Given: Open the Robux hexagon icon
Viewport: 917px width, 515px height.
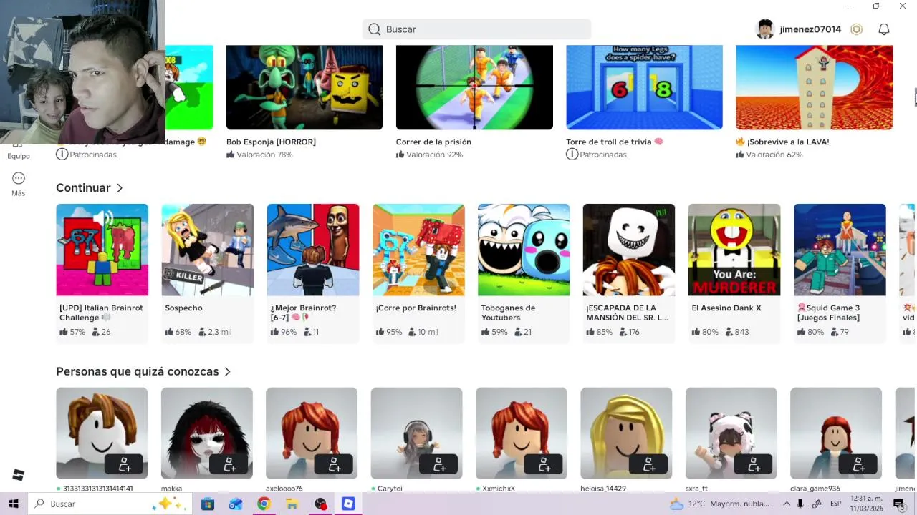Looking at the screenshot, I should pos(856,29).
